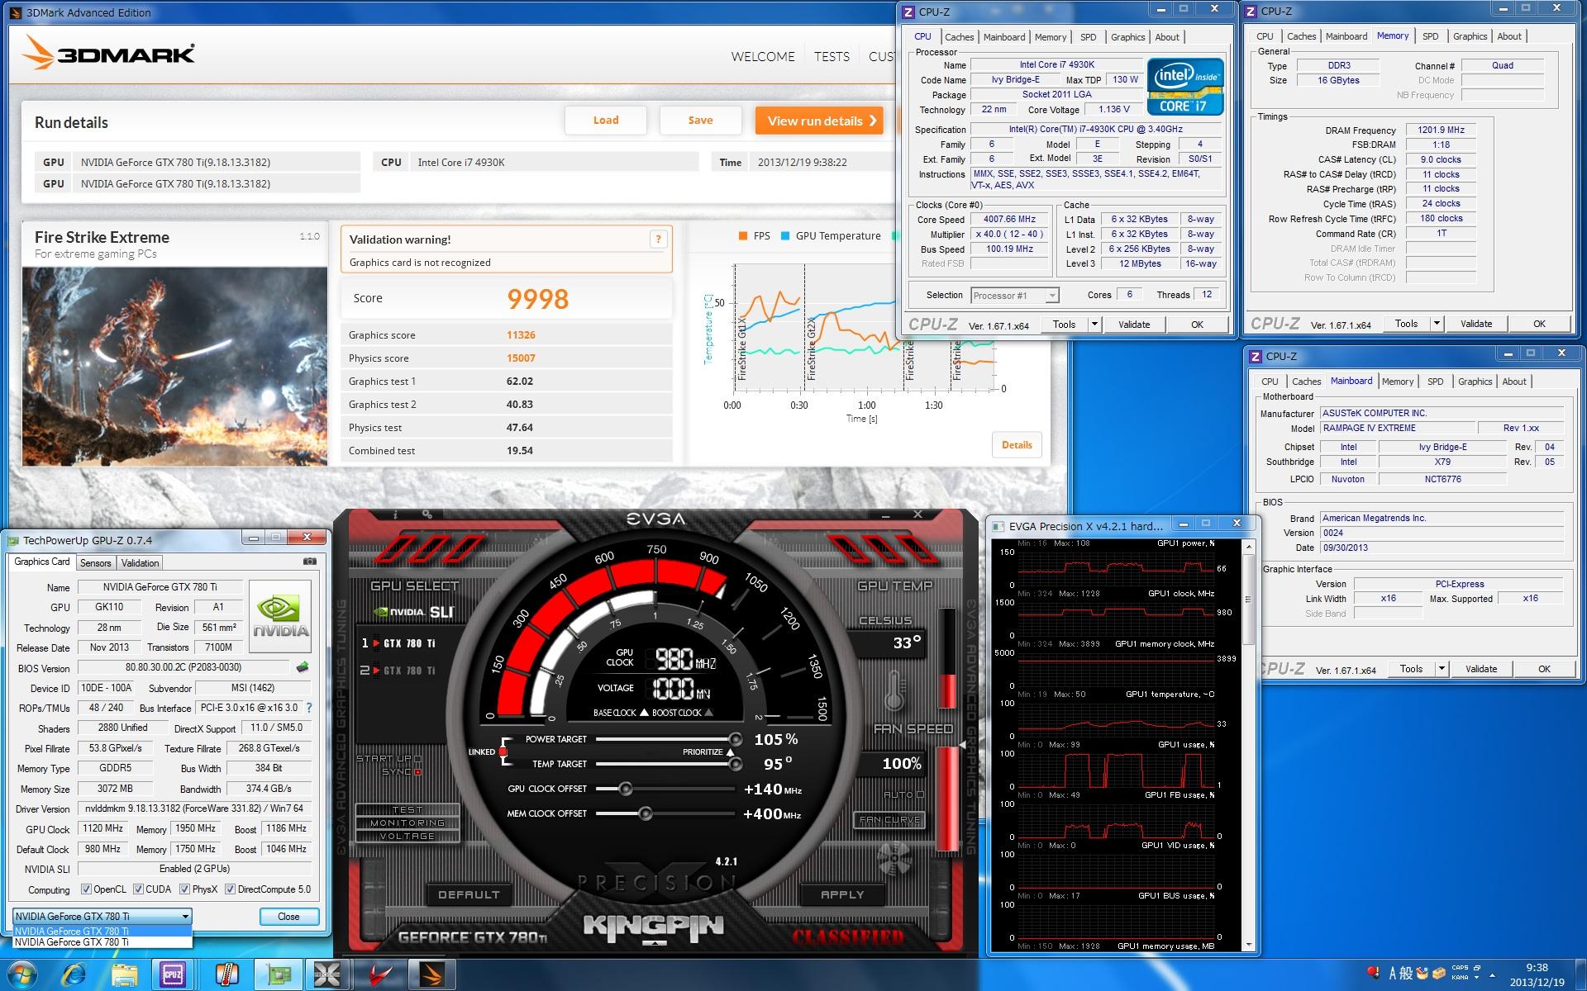Click the thermometer app on the taskbar
1587x991 pixels.
point(226,974)
